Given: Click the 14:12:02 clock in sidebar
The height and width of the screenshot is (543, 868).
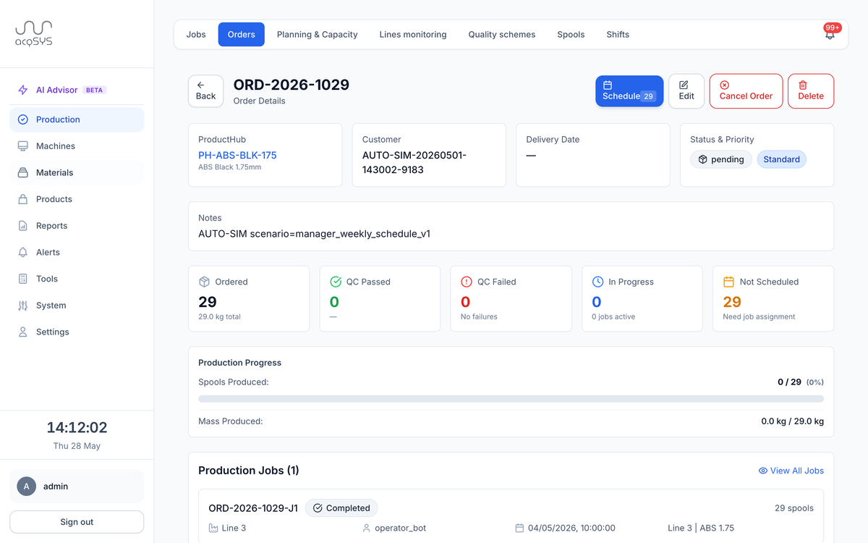Looking at the screenshot, I should coord(77,427).
